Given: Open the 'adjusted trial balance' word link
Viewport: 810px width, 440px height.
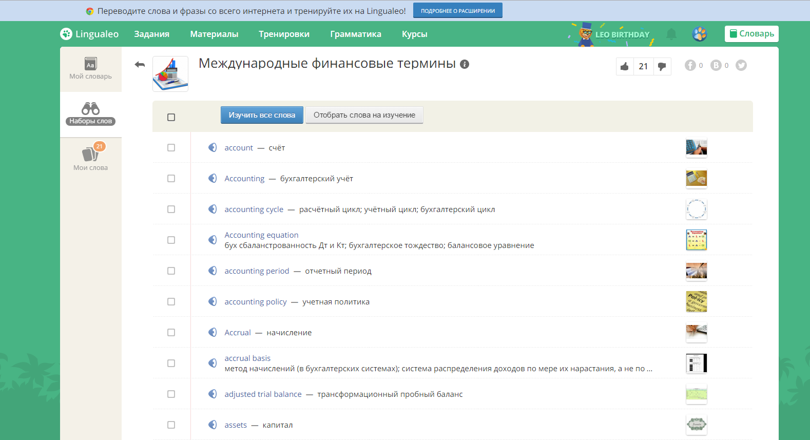Looking at the screenshot, I should 263,394.
